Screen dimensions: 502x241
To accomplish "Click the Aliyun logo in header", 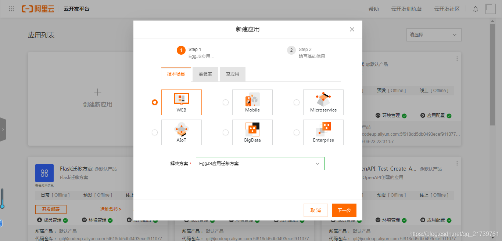I will [38, 9].
